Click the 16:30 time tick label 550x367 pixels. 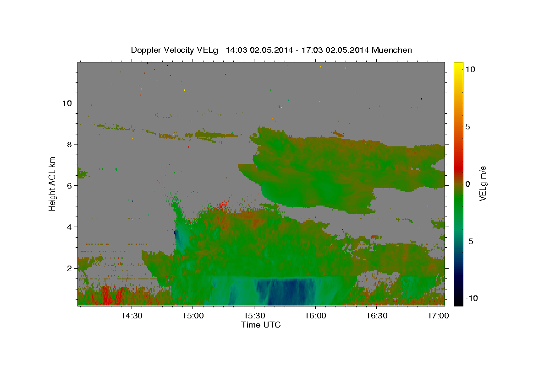click(x=377, y=316)
